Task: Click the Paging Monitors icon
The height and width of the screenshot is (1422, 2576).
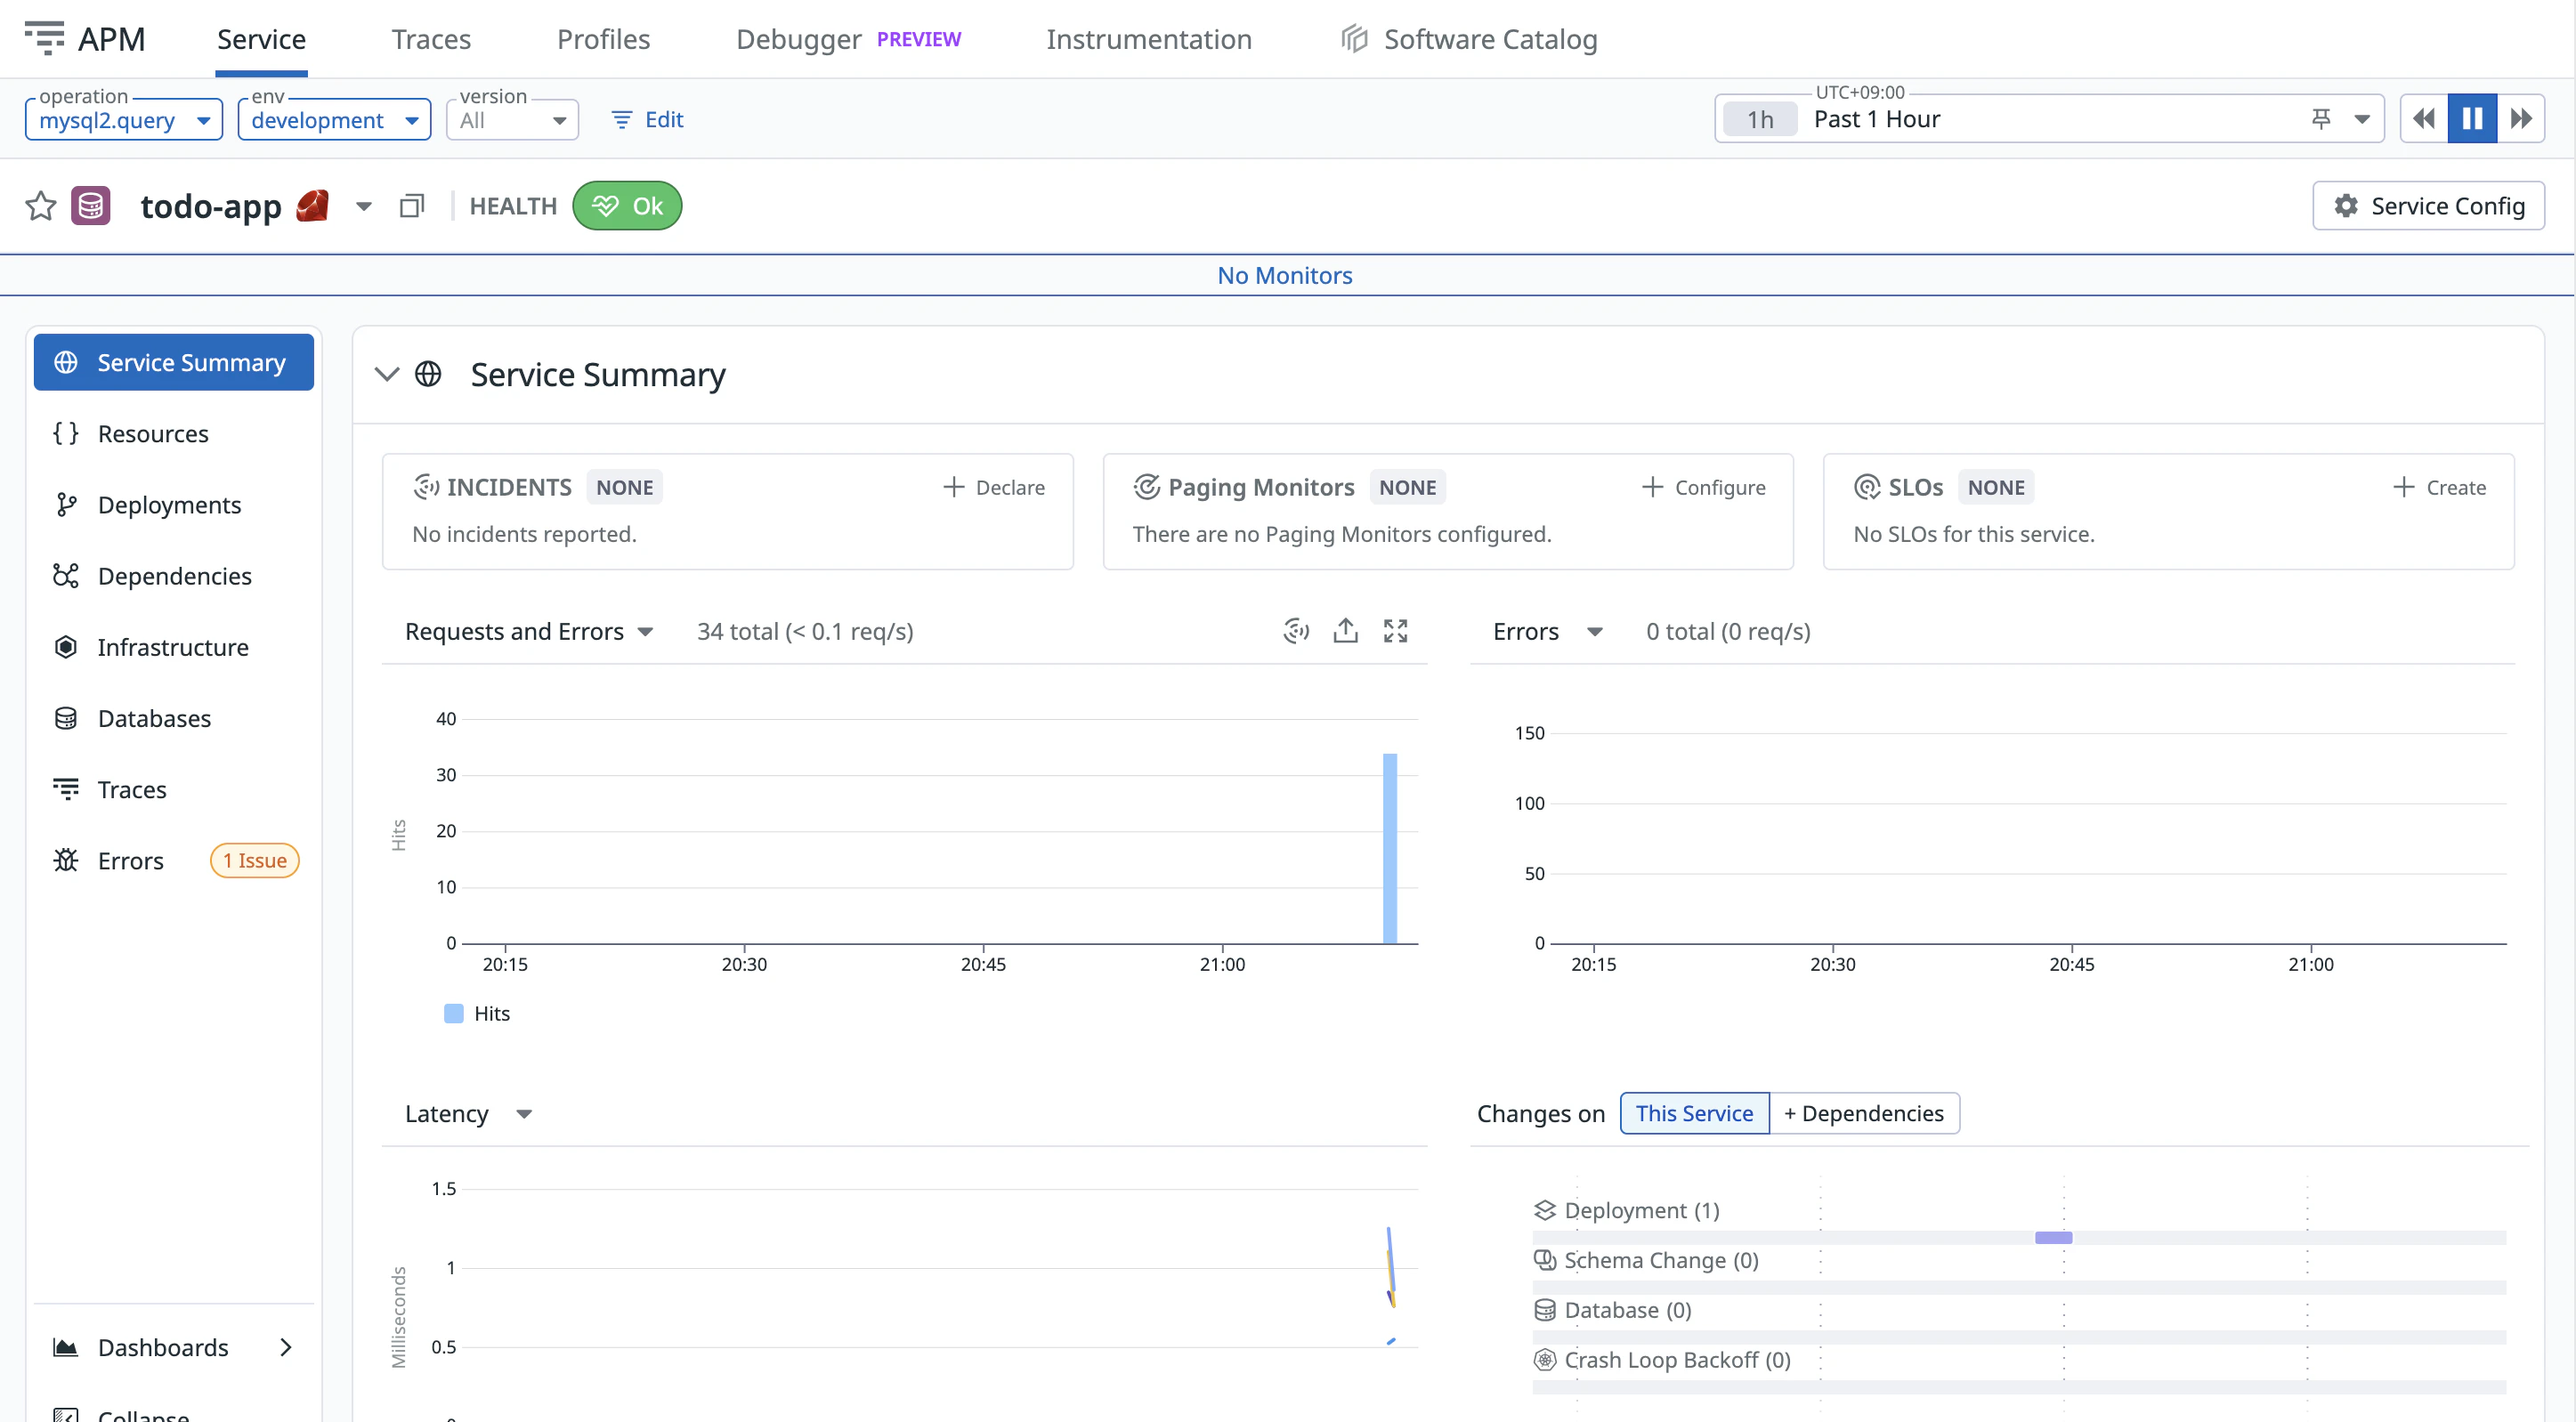Action: tap(1147, 487)
